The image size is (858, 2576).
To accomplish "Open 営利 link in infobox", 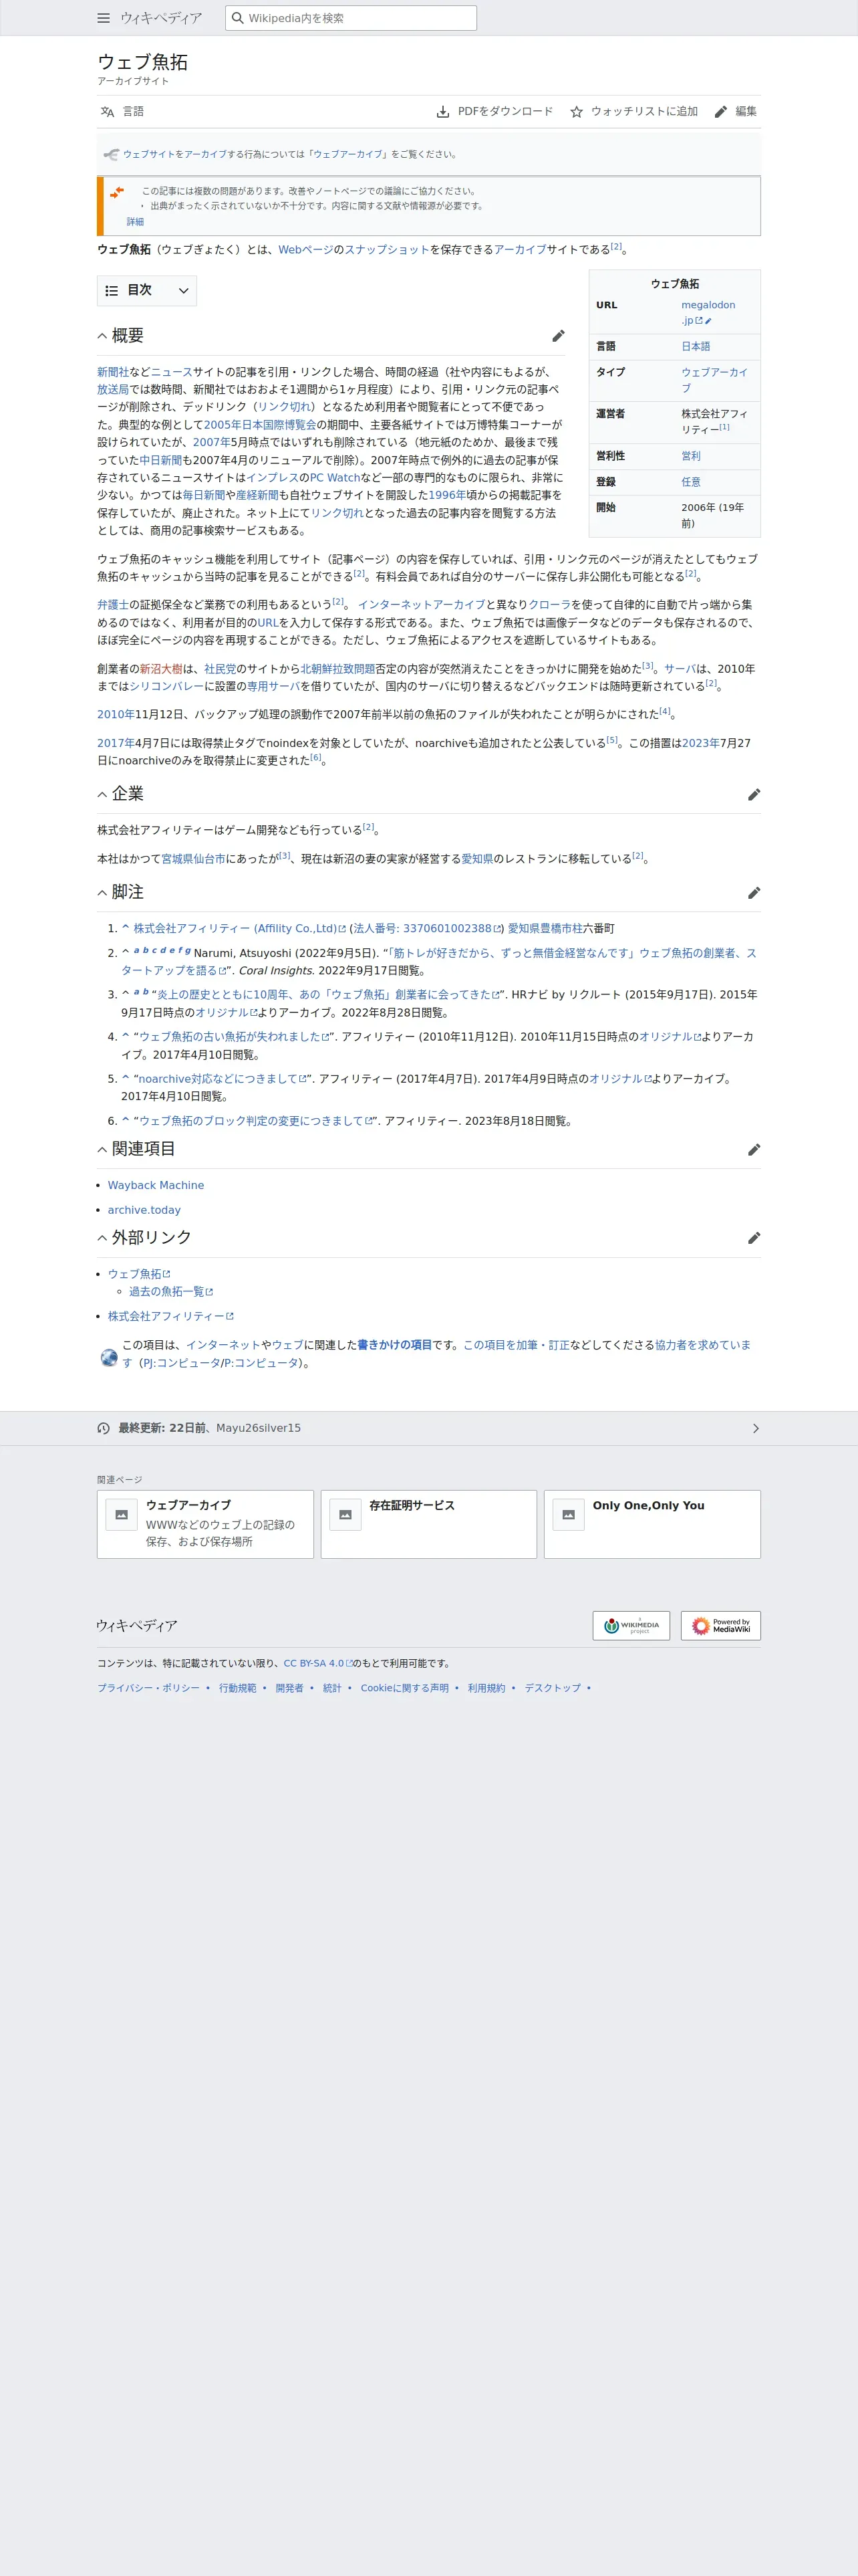I will (691, 456).
